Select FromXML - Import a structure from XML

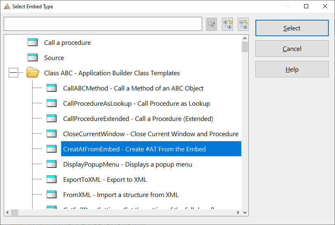[x=120, y=195]
